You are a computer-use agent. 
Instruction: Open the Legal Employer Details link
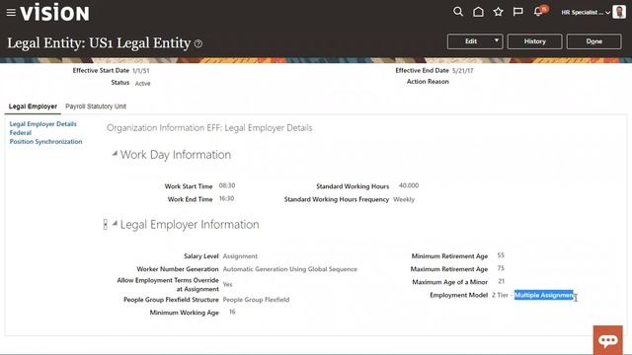[43, 124]
